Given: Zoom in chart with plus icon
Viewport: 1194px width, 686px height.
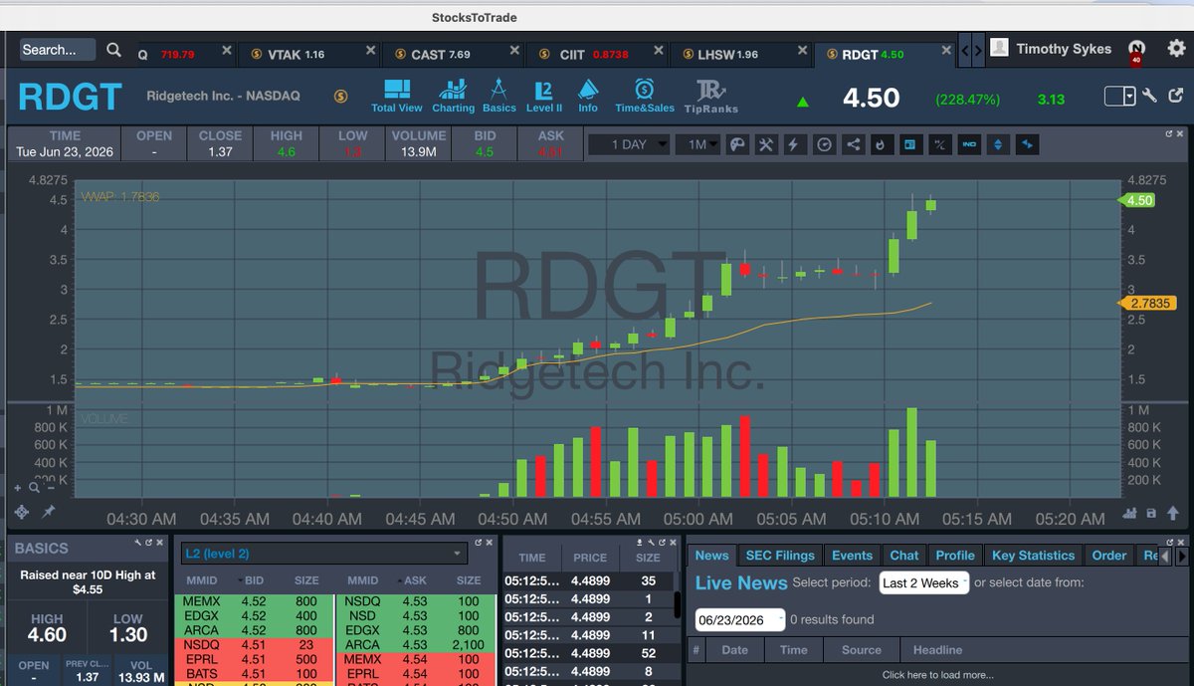Looking at the screenshot, I should (17, 488).
